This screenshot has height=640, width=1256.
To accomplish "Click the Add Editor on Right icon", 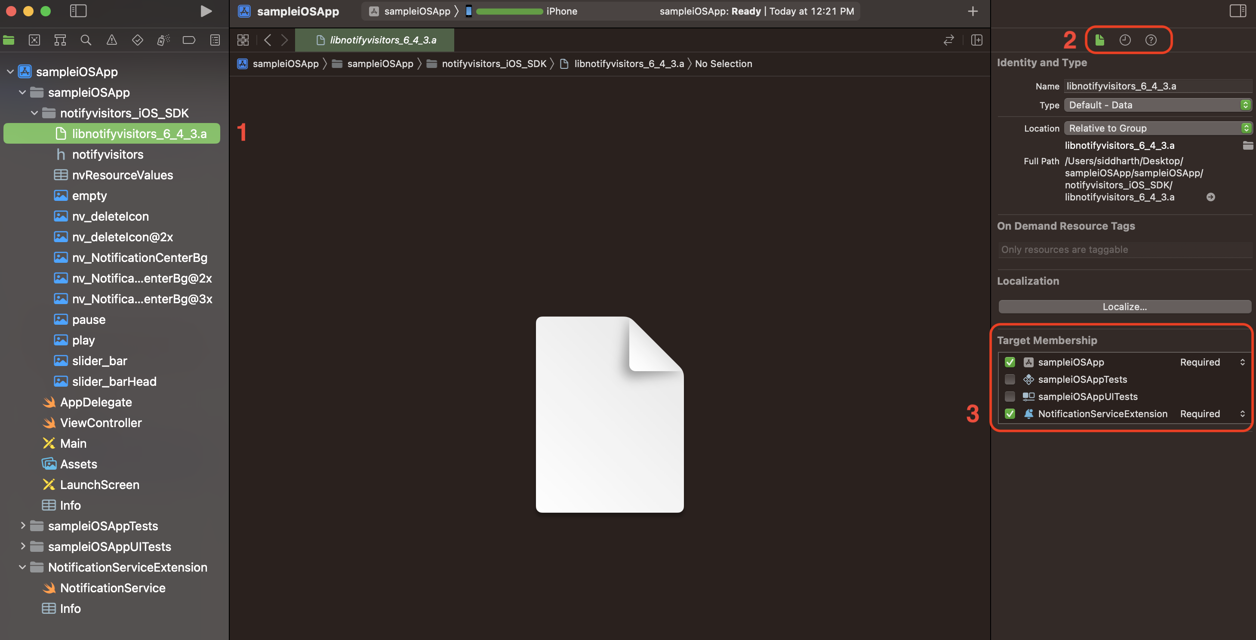I will pos(976,40).
